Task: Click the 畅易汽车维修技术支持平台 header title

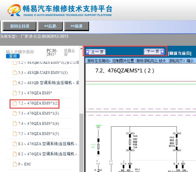Action: pos(68,9)
